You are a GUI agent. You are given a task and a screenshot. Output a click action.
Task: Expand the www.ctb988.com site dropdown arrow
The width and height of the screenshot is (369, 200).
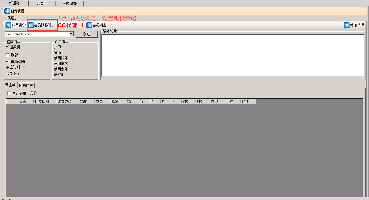point(71,34)
